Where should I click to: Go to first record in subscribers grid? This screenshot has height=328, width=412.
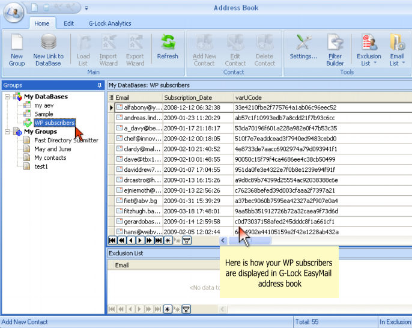(112, 240)
